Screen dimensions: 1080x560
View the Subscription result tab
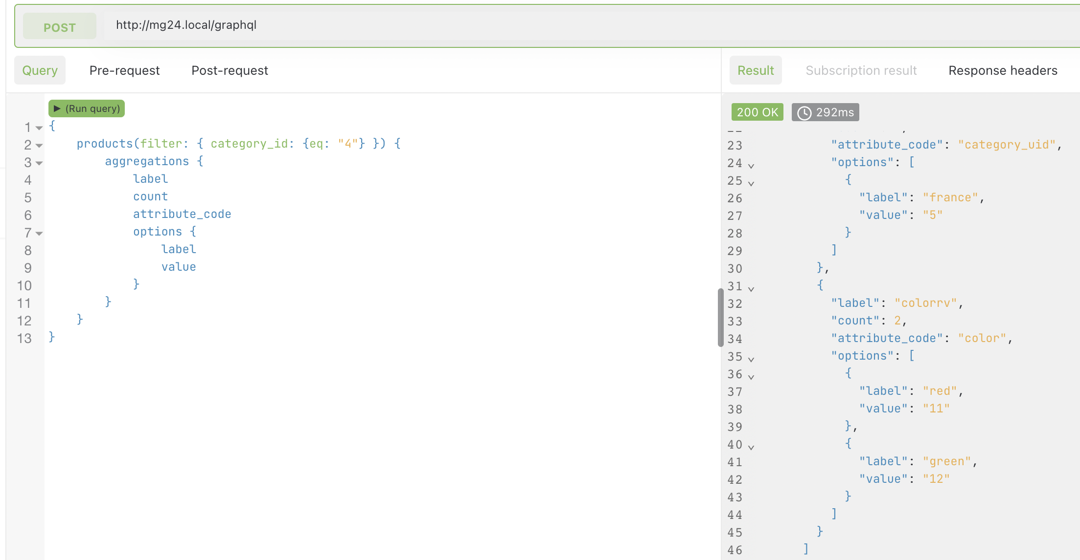[861, 70]
